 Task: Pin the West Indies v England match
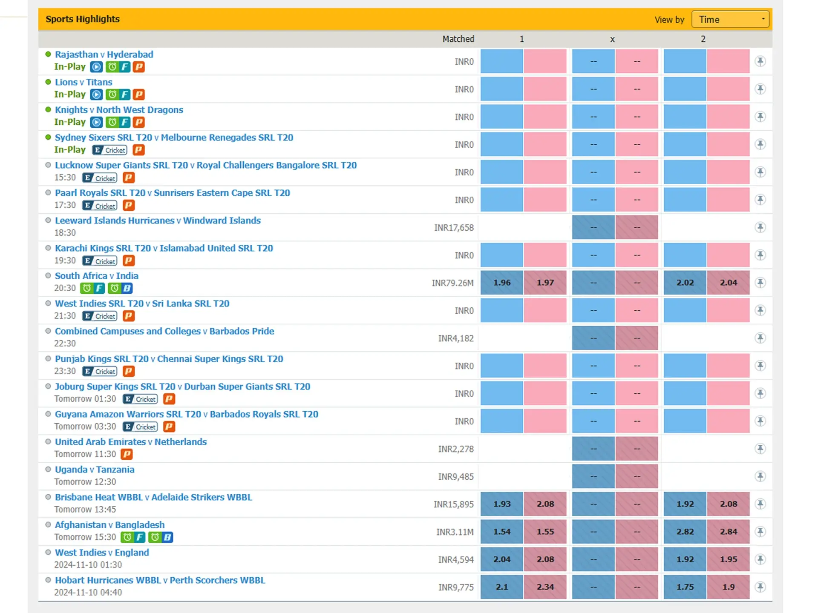tap(760, 559)
